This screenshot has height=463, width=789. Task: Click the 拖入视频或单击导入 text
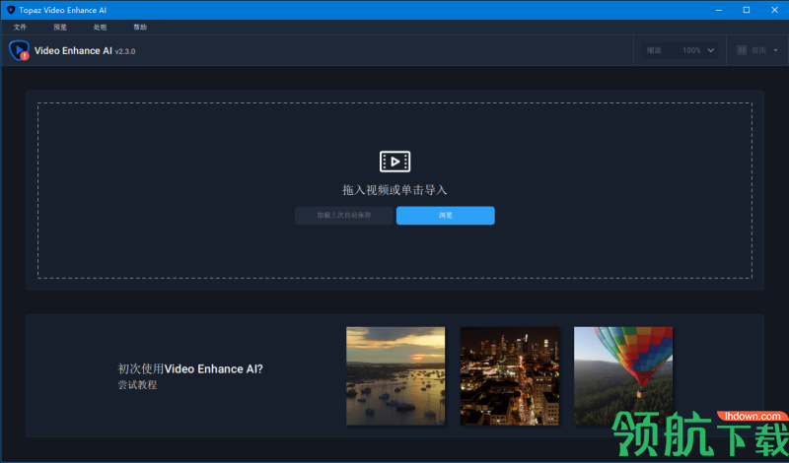pos(394,190)
